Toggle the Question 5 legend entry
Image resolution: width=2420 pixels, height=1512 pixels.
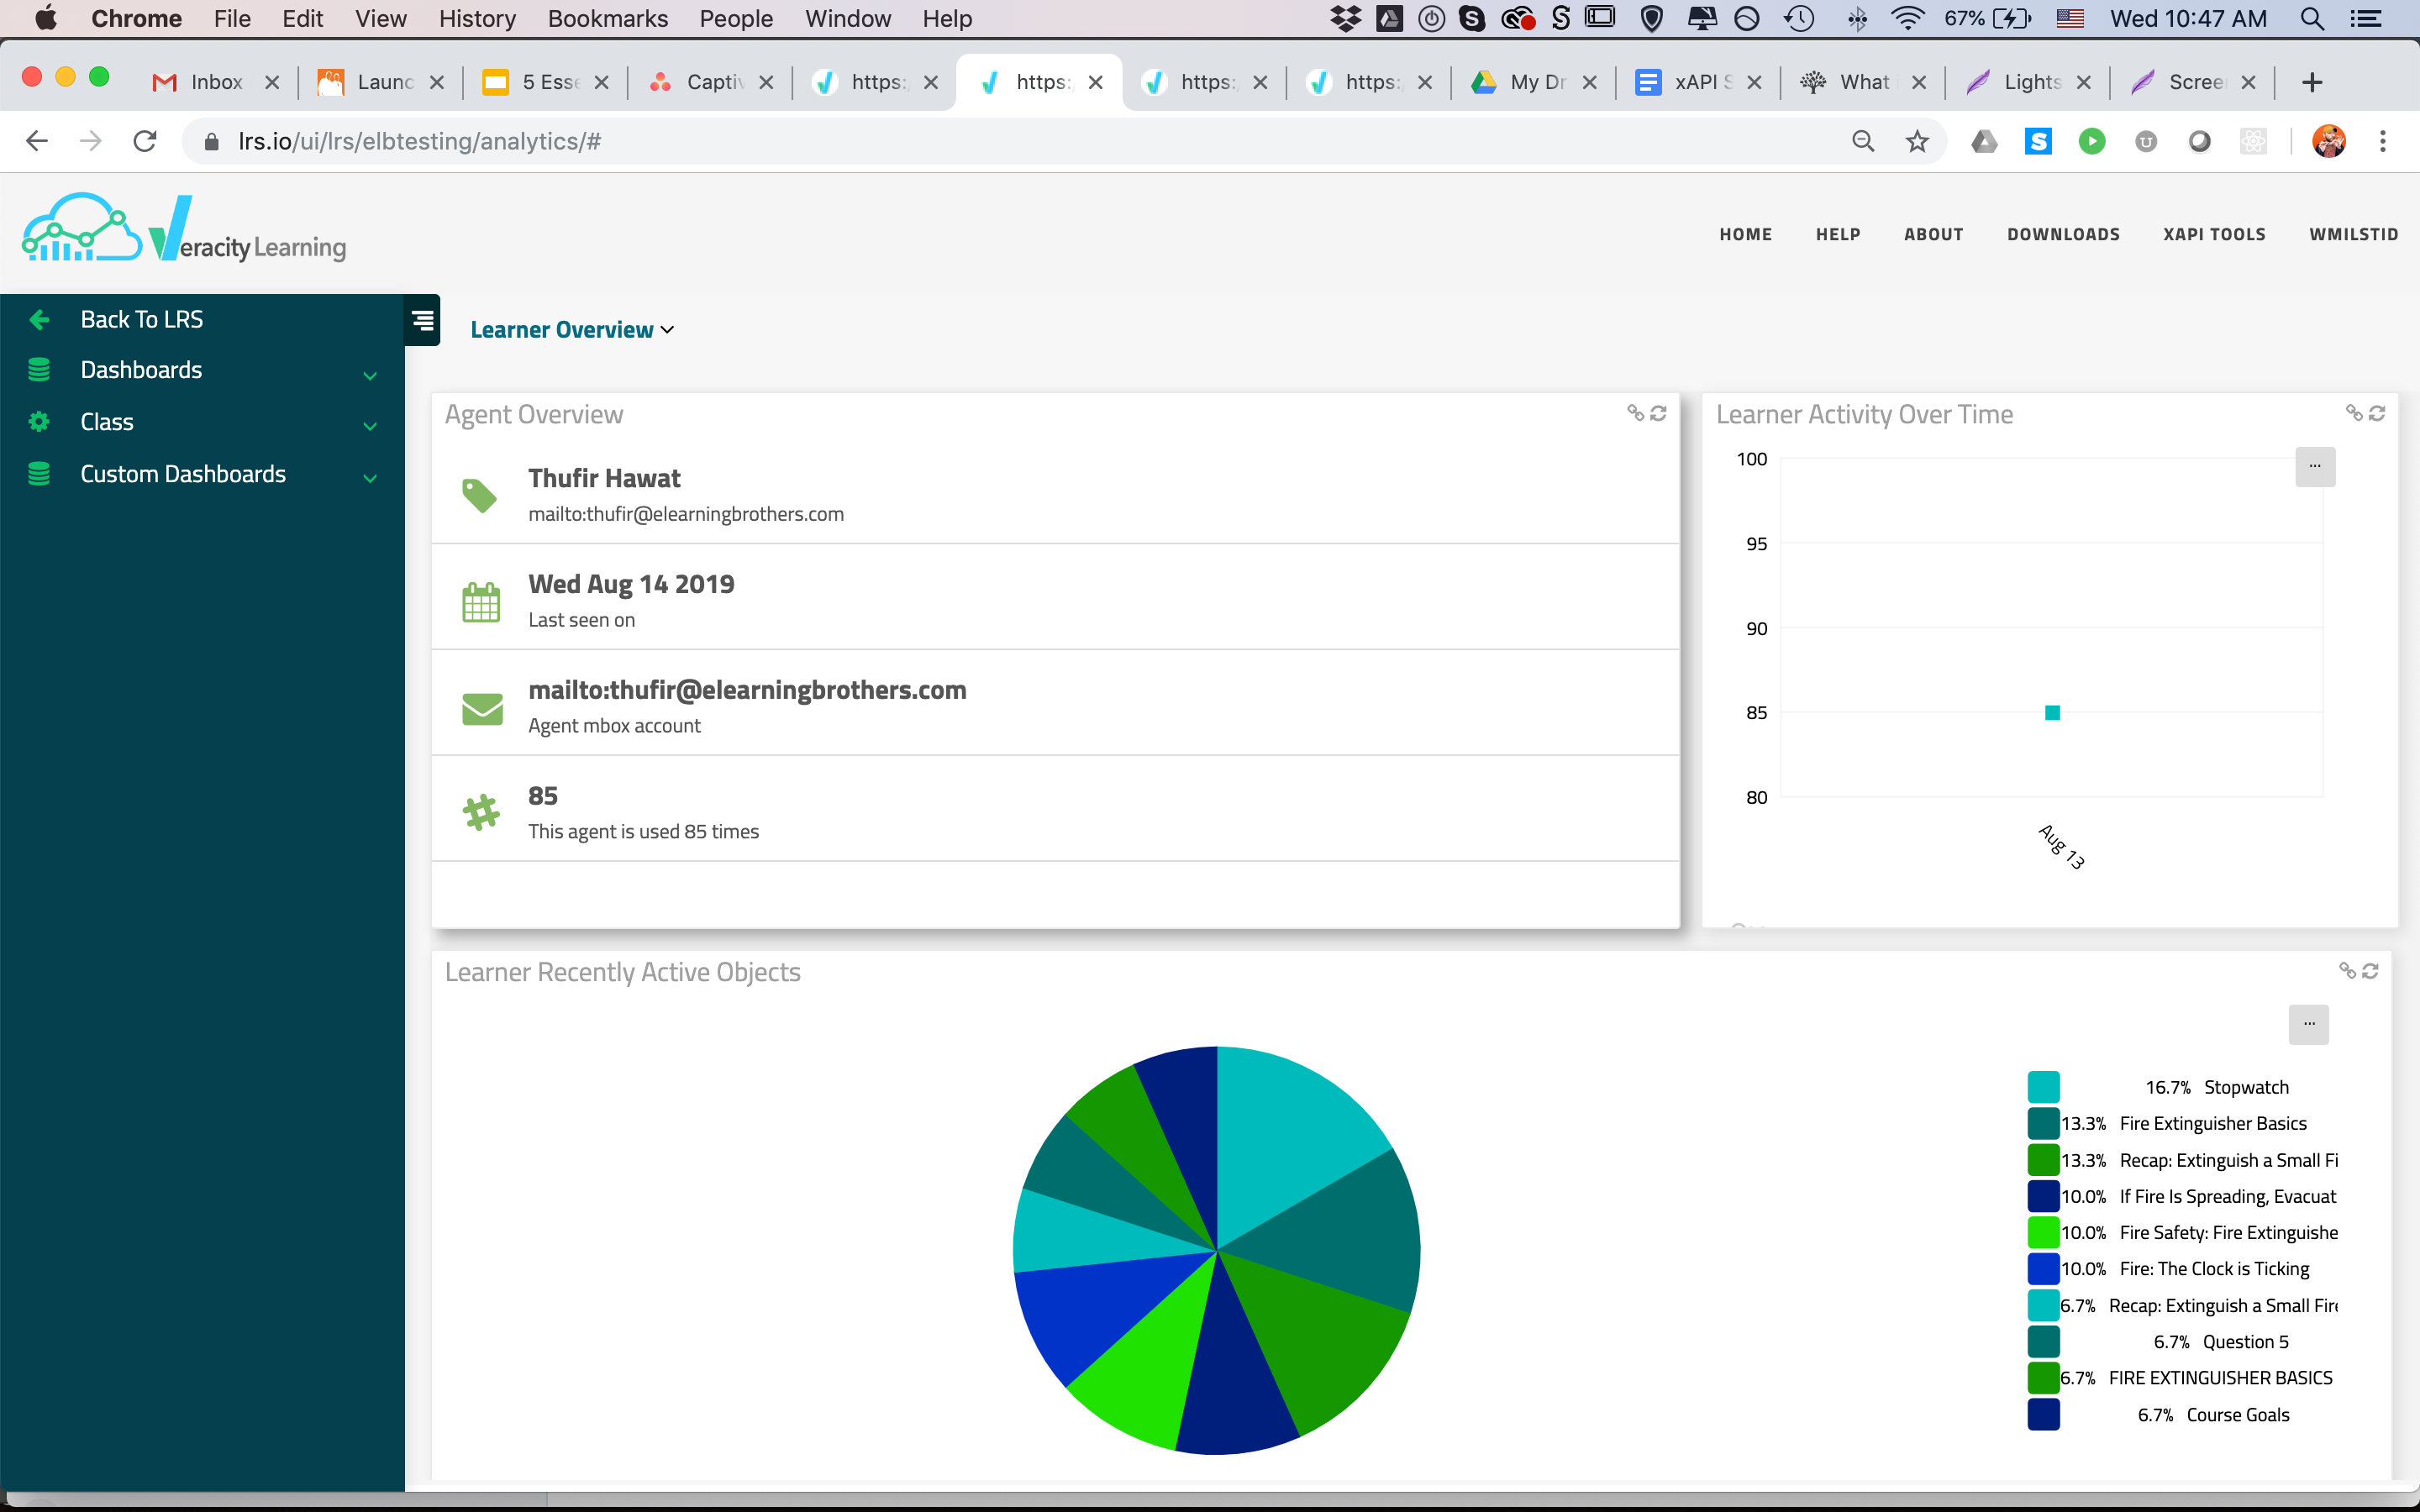2244,1342
